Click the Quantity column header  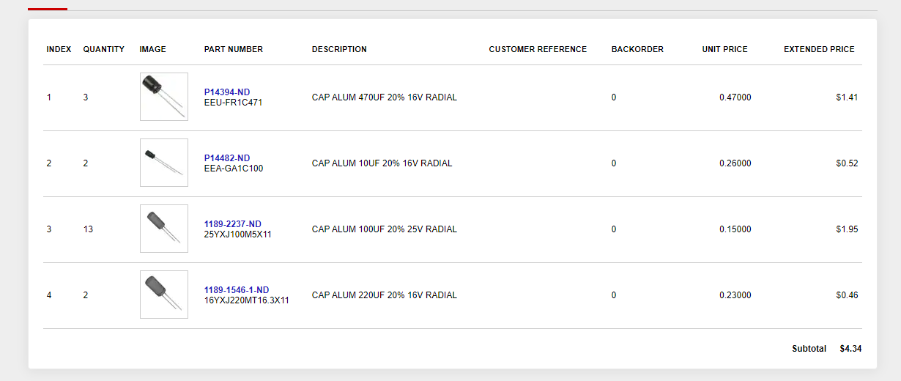point(103,50)
